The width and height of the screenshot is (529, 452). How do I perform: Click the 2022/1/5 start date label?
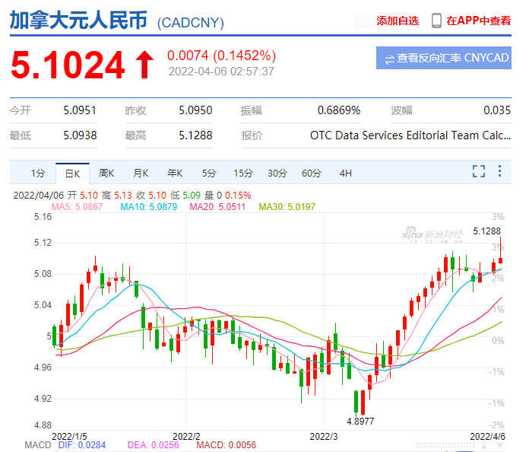69,437
